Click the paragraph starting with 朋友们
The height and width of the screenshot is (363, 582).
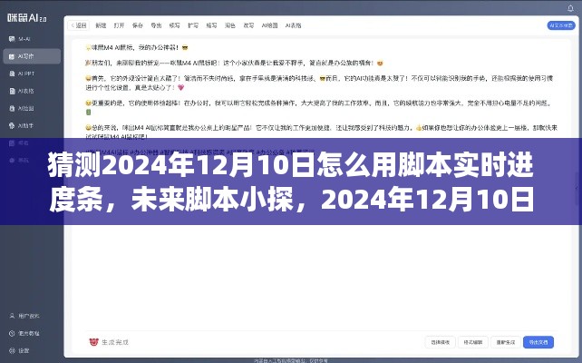(234, 64)
